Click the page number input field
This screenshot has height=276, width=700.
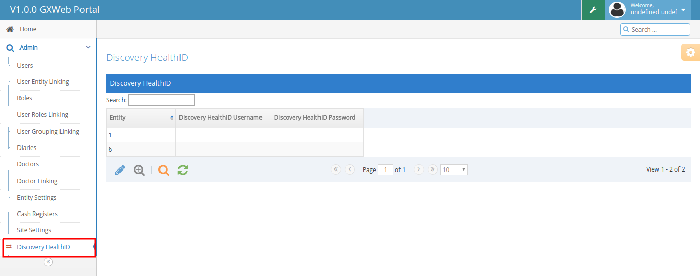pyautogui.click(x=386, y=169)
